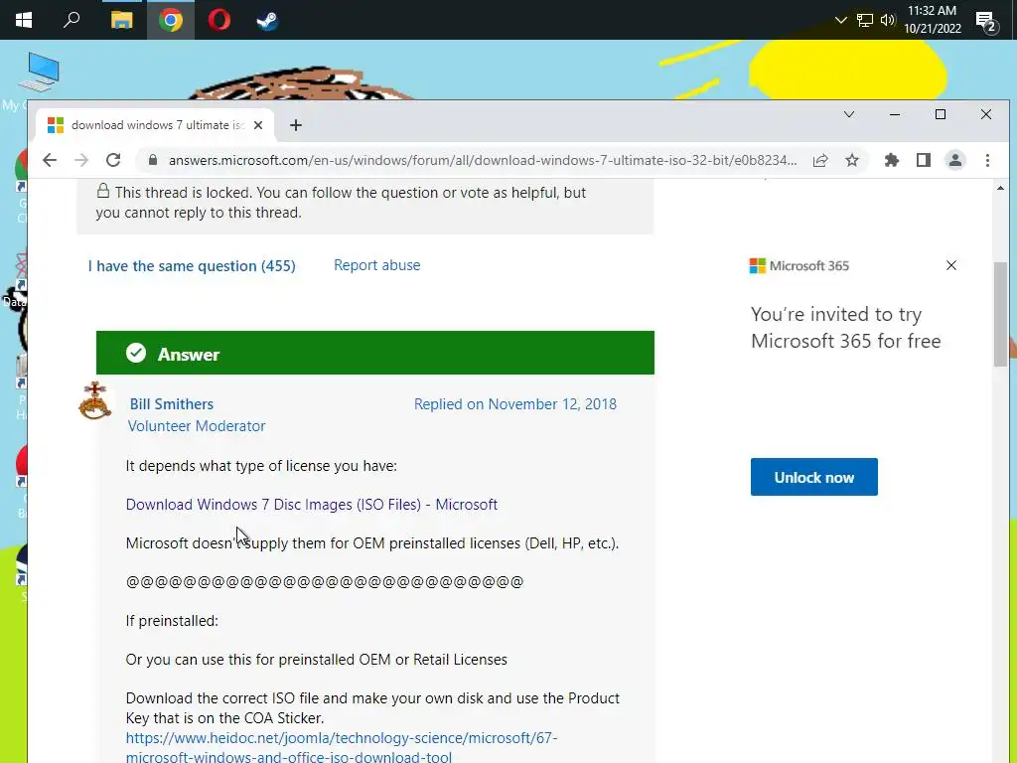Close the Microsoft 365 ad

pyautogui.click(x=950, y=265)
